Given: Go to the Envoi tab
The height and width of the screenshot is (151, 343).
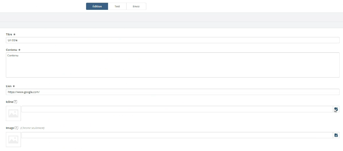Looking at the screenshot, I should point(136,6).
